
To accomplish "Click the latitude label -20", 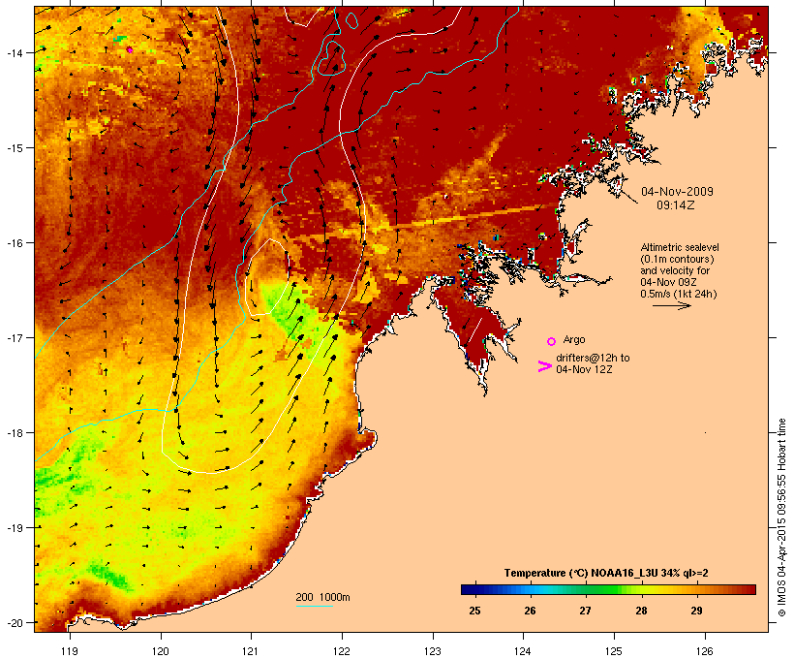I will tap(14, 622).
